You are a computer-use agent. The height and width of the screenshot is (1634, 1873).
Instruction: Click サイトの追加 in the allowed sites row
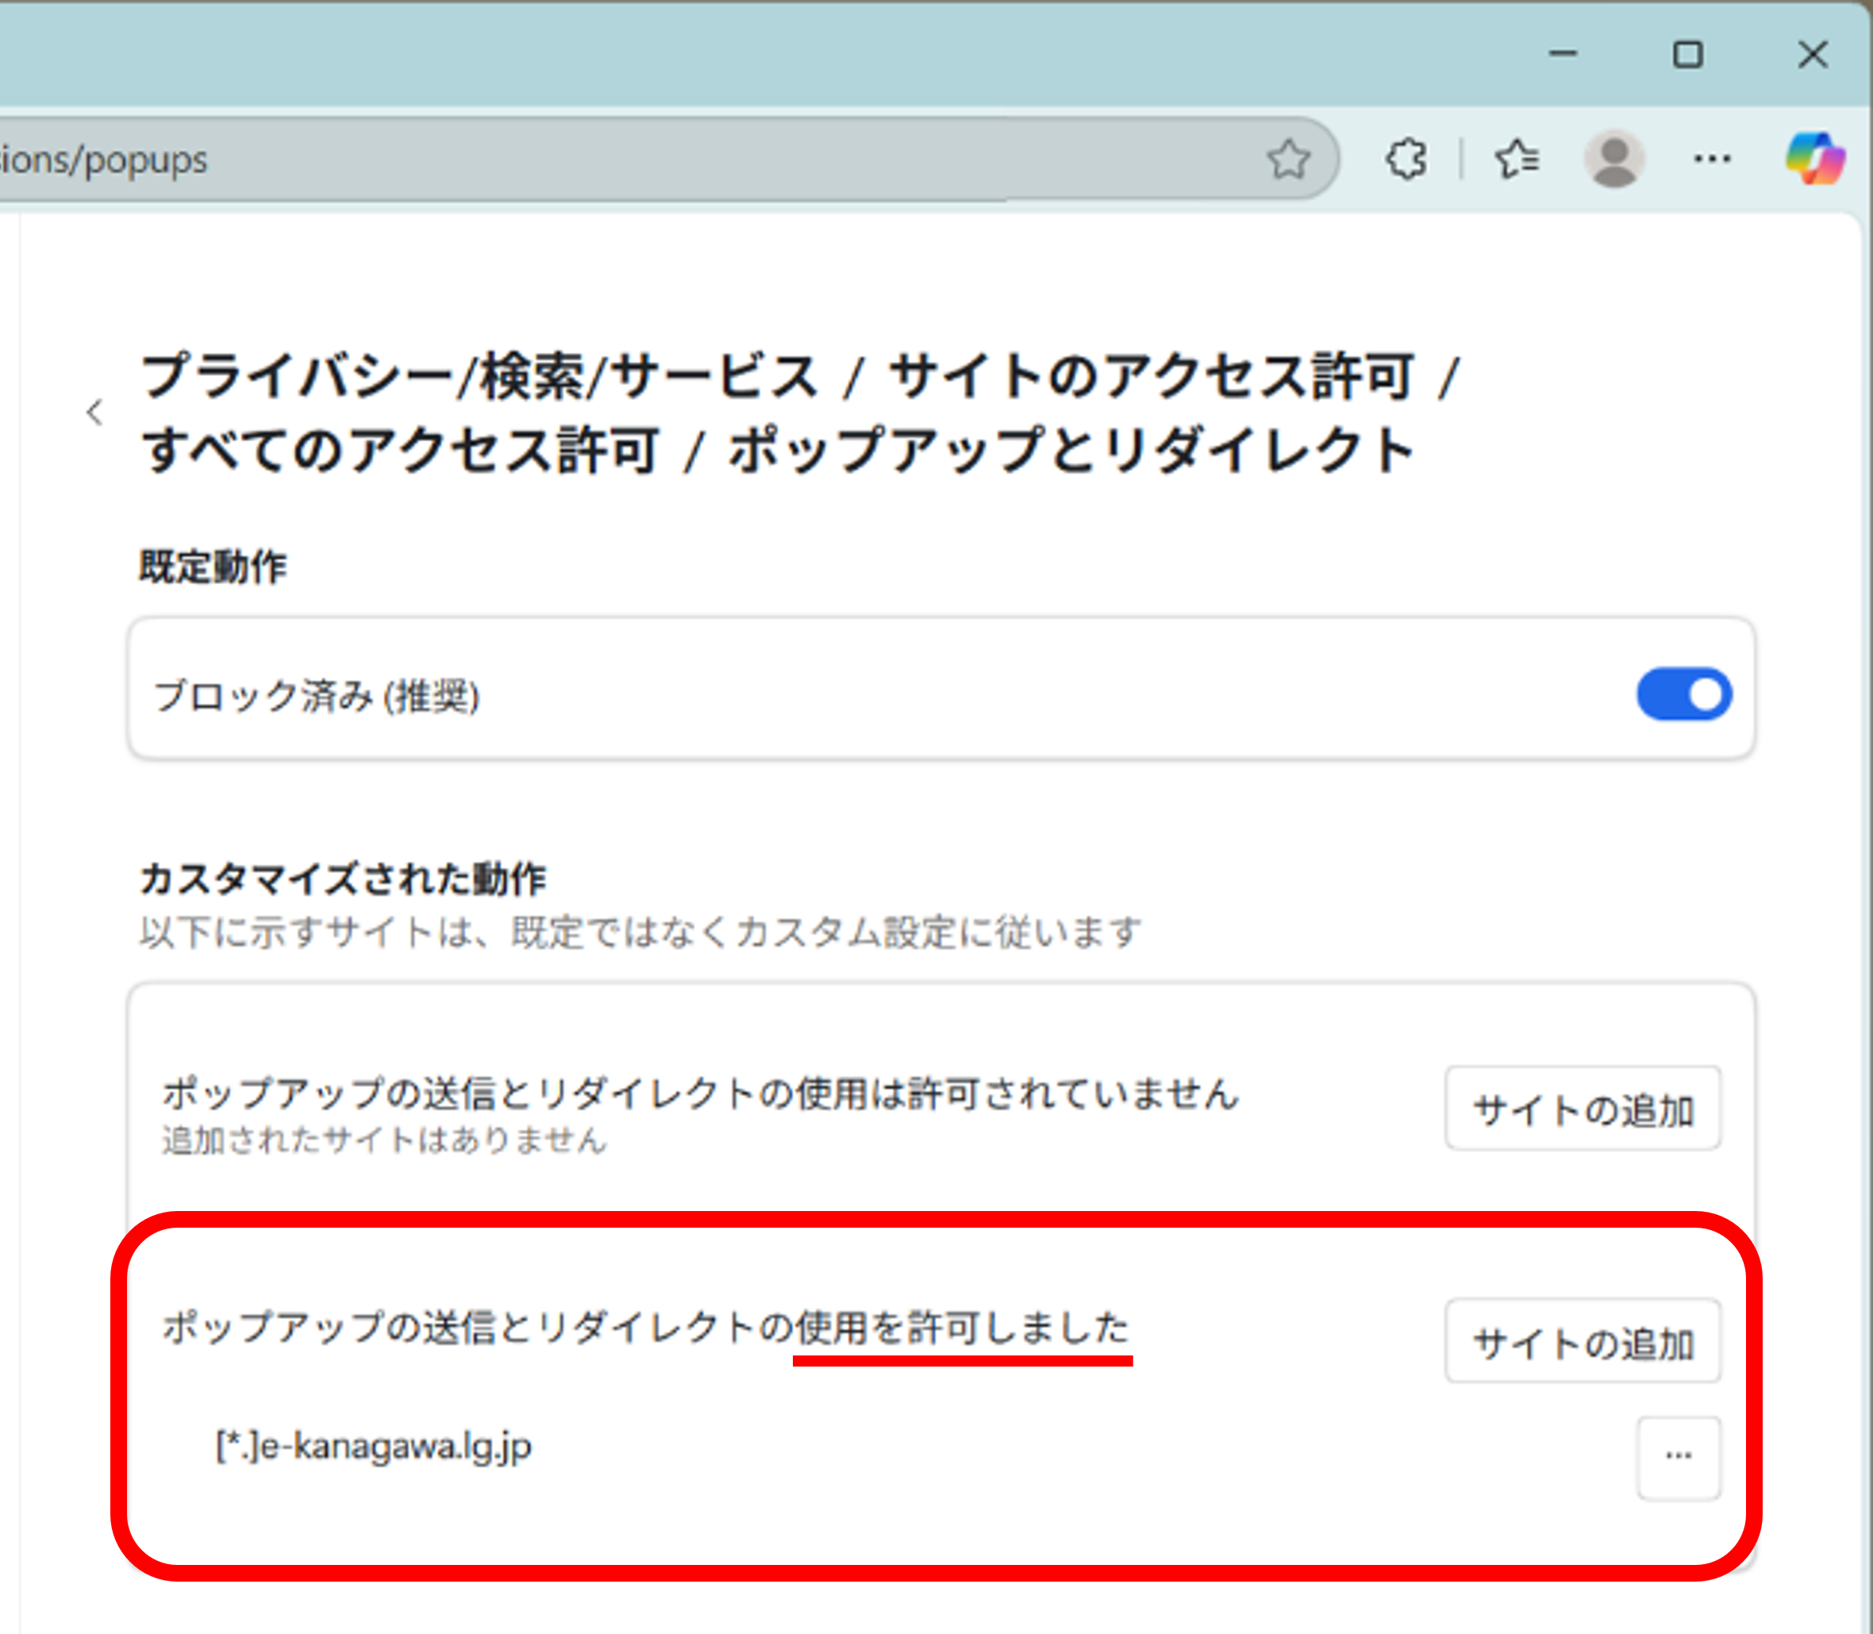[x=1583, y=1341]
